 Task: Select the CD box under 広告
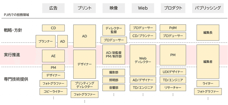point(53,28)
